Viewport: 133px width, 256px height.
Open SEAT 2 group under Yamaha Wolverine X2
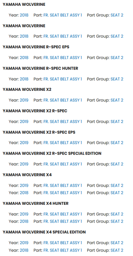(117, 100)
